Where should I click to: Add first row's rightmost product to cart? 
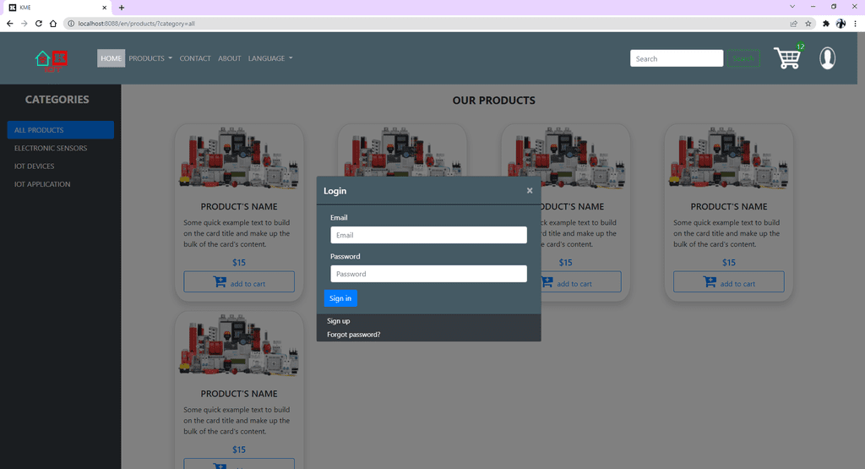tap(729, 281)
